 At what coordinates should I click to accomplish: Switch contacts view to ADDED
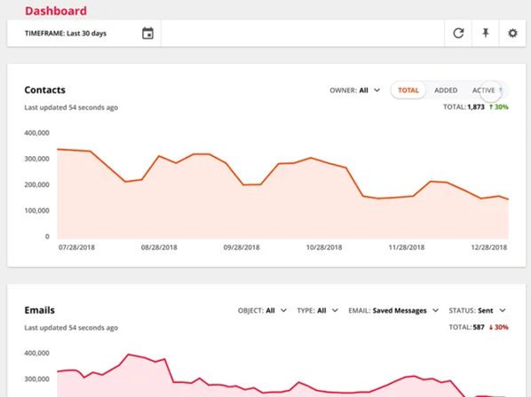pos(446,90)
